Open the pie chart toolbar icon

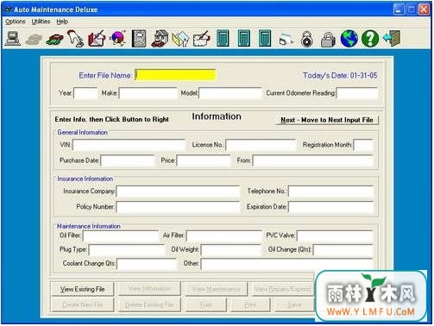click(118, 39)
